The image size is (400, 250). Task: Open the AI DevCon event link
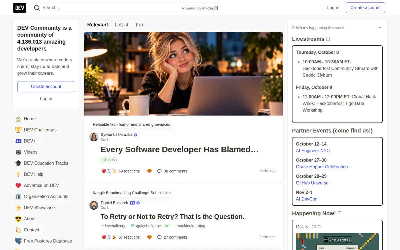tap(307, 199)
